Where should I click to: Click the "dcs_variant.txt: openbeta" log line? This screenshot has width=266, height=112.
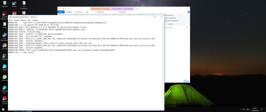[30, 36]
